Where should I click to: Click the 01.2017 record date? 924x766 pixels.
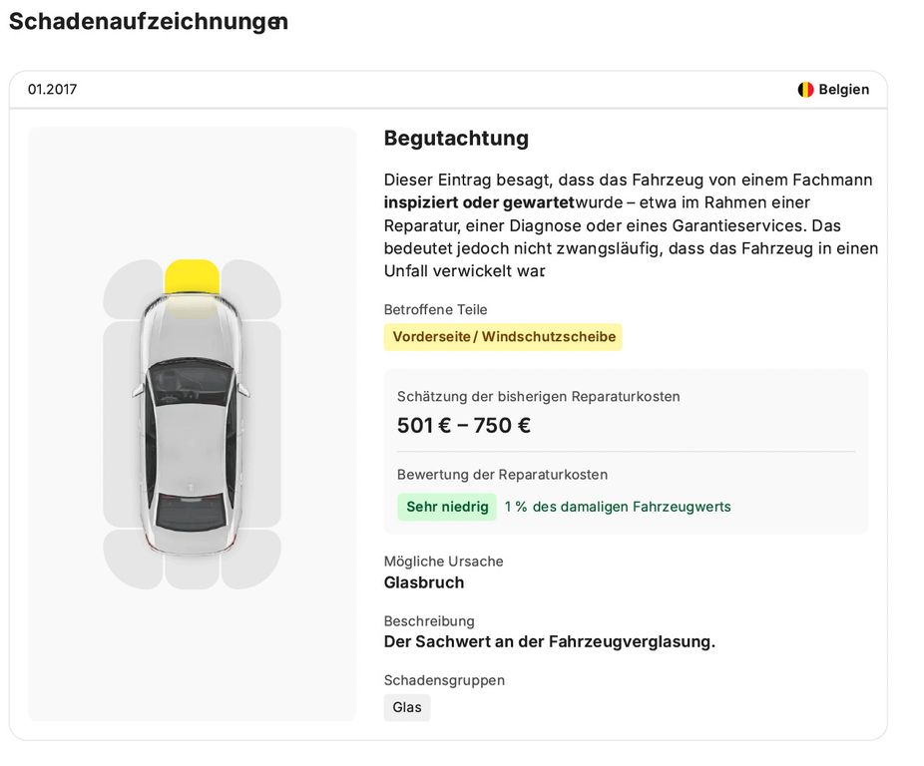[x=53, y=90]
